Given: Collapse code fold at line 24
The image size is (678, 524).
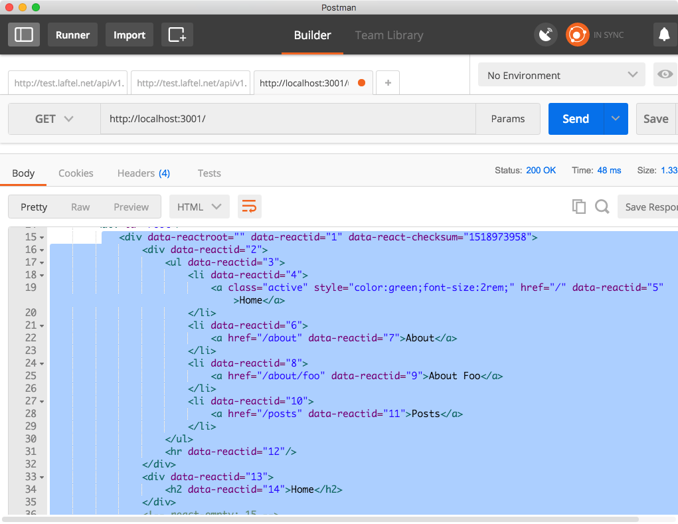Looking at the screenshot, I should pos(42,363).
